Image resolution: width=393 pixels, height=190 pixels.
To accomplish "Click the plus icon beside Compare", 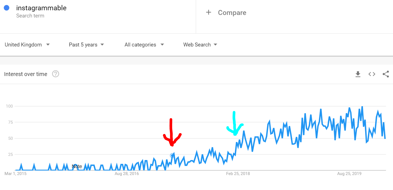I will pos(209,12).
